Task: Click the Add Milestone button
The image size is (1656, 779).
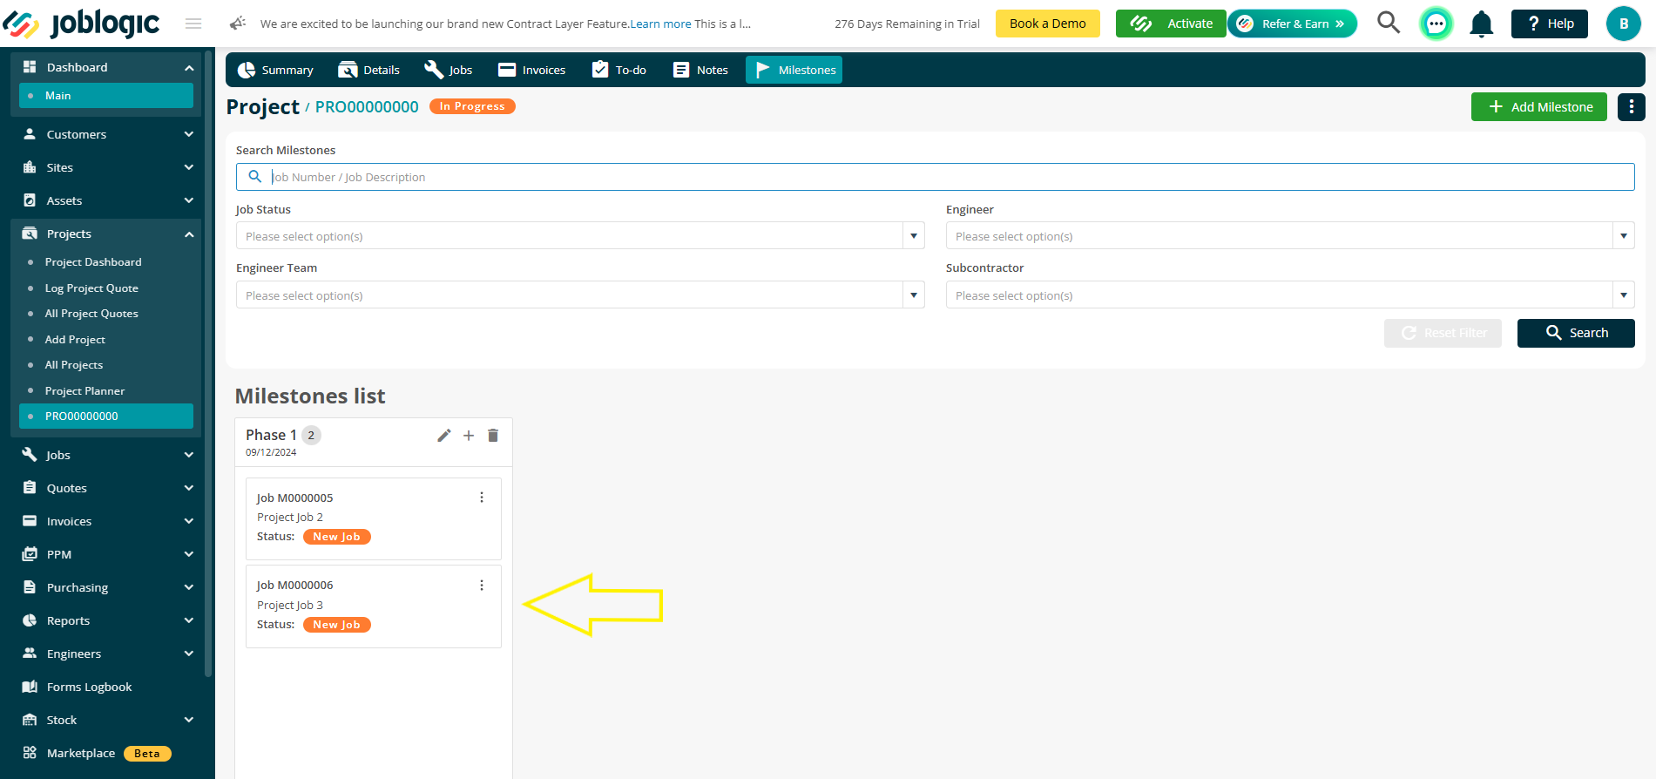Action: (1539, 107)
